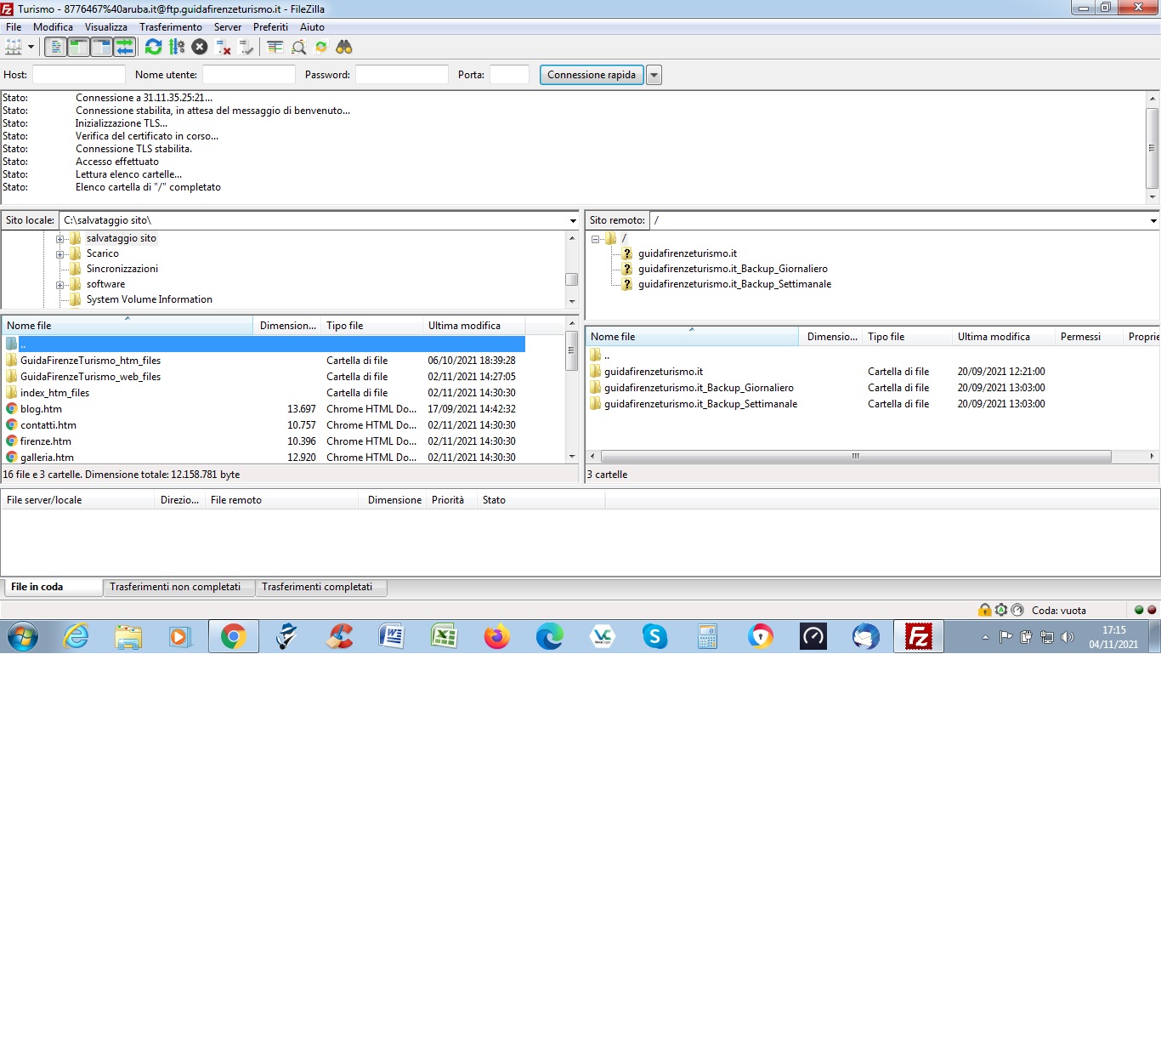Click the speed limits gauge icon
Viewport: 1161px width, 1058px height.
1017,610
